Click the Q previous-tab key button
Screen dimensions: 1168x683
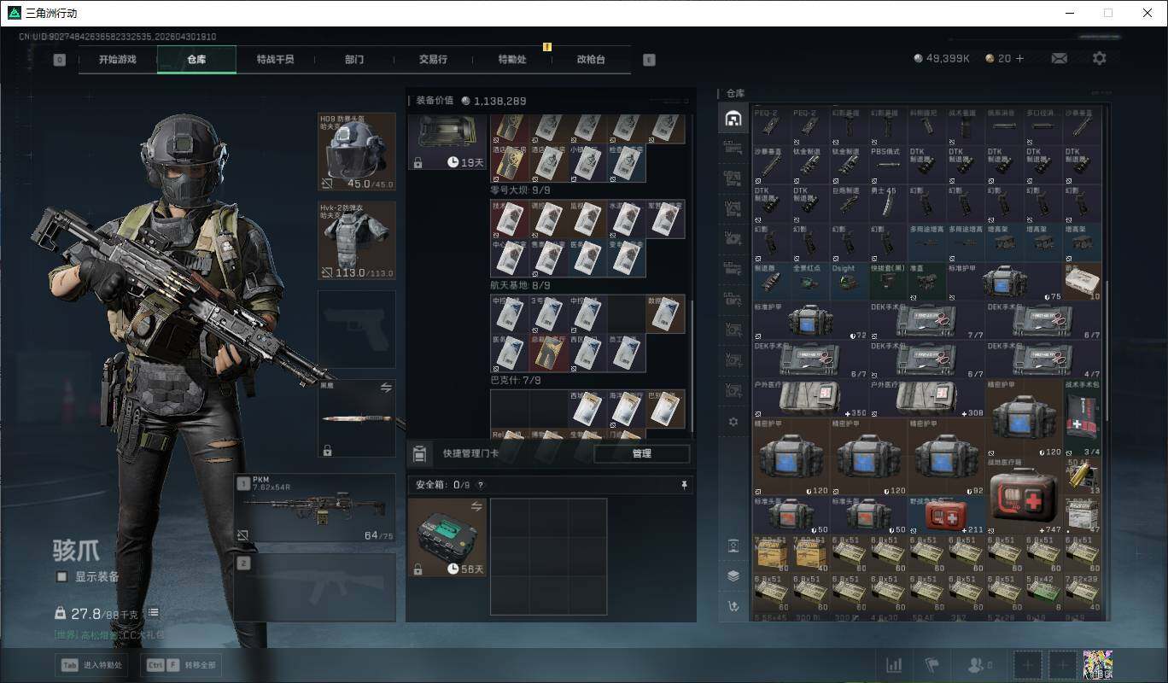pyautogui.click(x=59, y=60)
